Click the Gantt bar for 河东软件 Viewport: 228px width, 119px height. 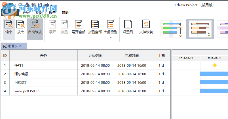click(214, 82)
